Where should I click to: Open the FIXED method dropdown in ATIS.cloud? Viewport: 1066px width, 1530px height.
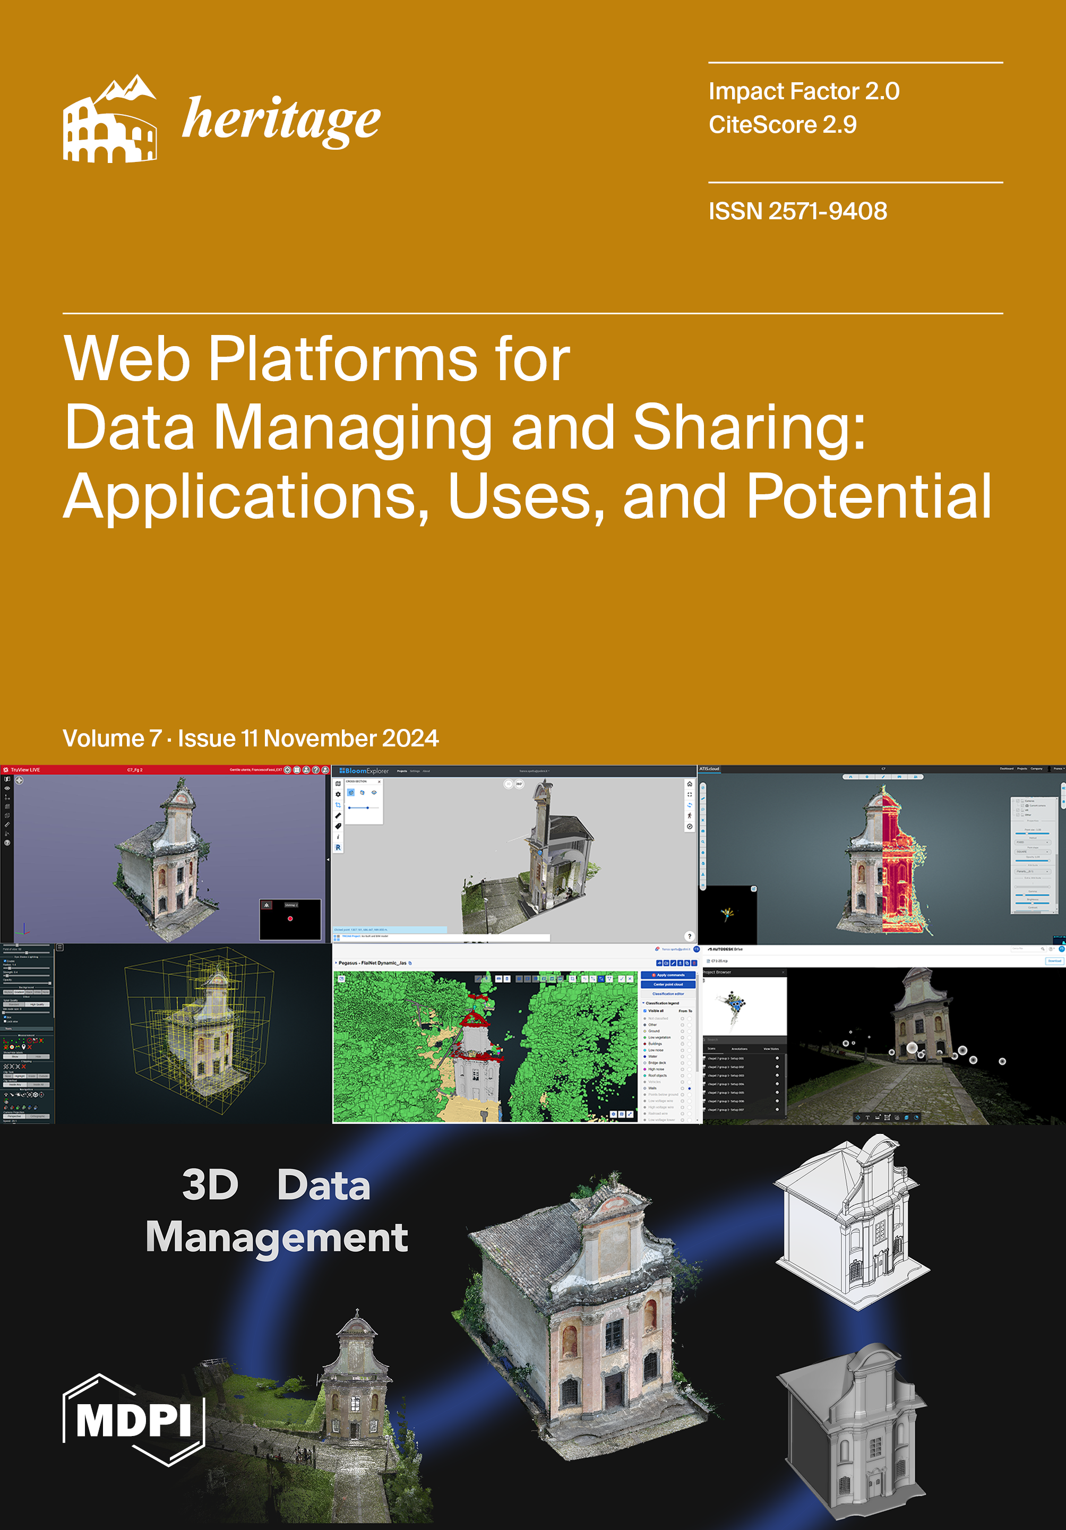1033,843
